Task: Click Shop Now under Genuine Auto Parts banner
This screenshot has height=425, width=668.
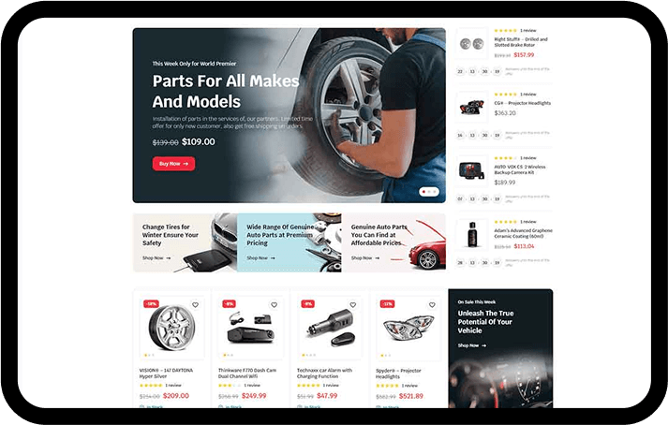Action: click(x=365, y=258)
